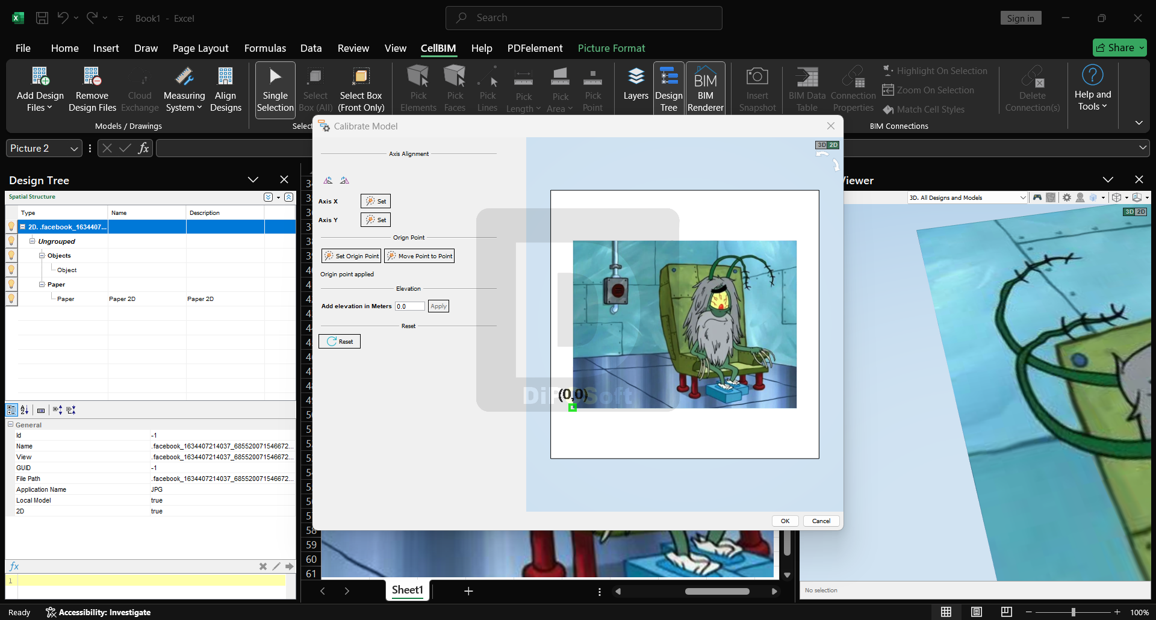Click the Set button for Axis X
The image size is (1156, 620).
point(376,201)
